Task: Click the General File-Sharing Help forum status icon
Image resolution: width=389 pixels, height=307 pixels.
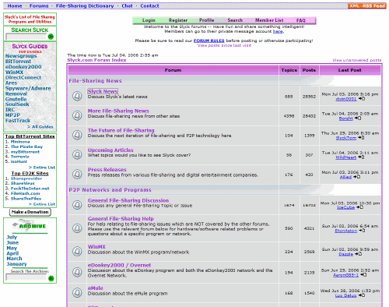Action: [77, 228]
